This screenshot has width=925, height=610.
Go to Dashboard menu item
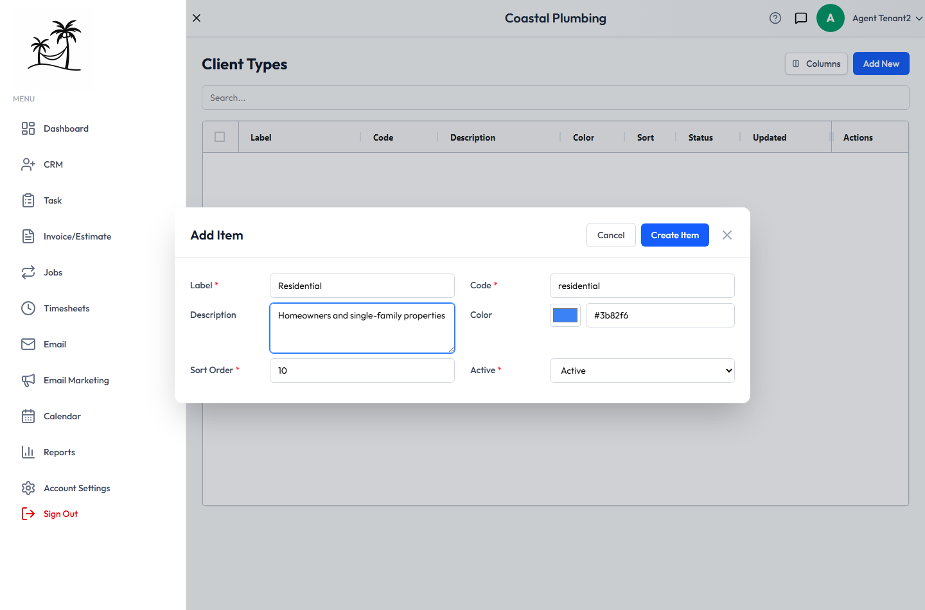coord(66,128)
